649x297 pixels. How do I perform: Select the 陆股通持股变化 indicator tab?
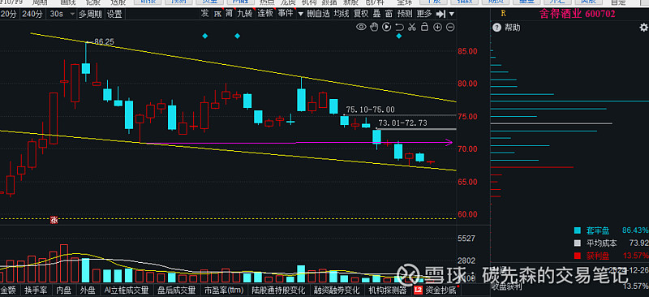278,290
